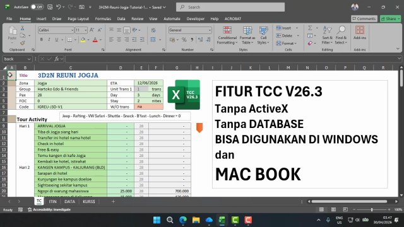Viewport: 404px width, 227px height.
Task: Click the Increase Font Size icon
Action: click(x=92, y=30)
